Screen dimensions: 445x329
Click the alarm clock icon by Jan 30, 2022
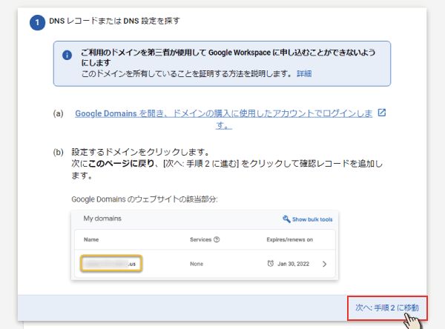point(271,264)
